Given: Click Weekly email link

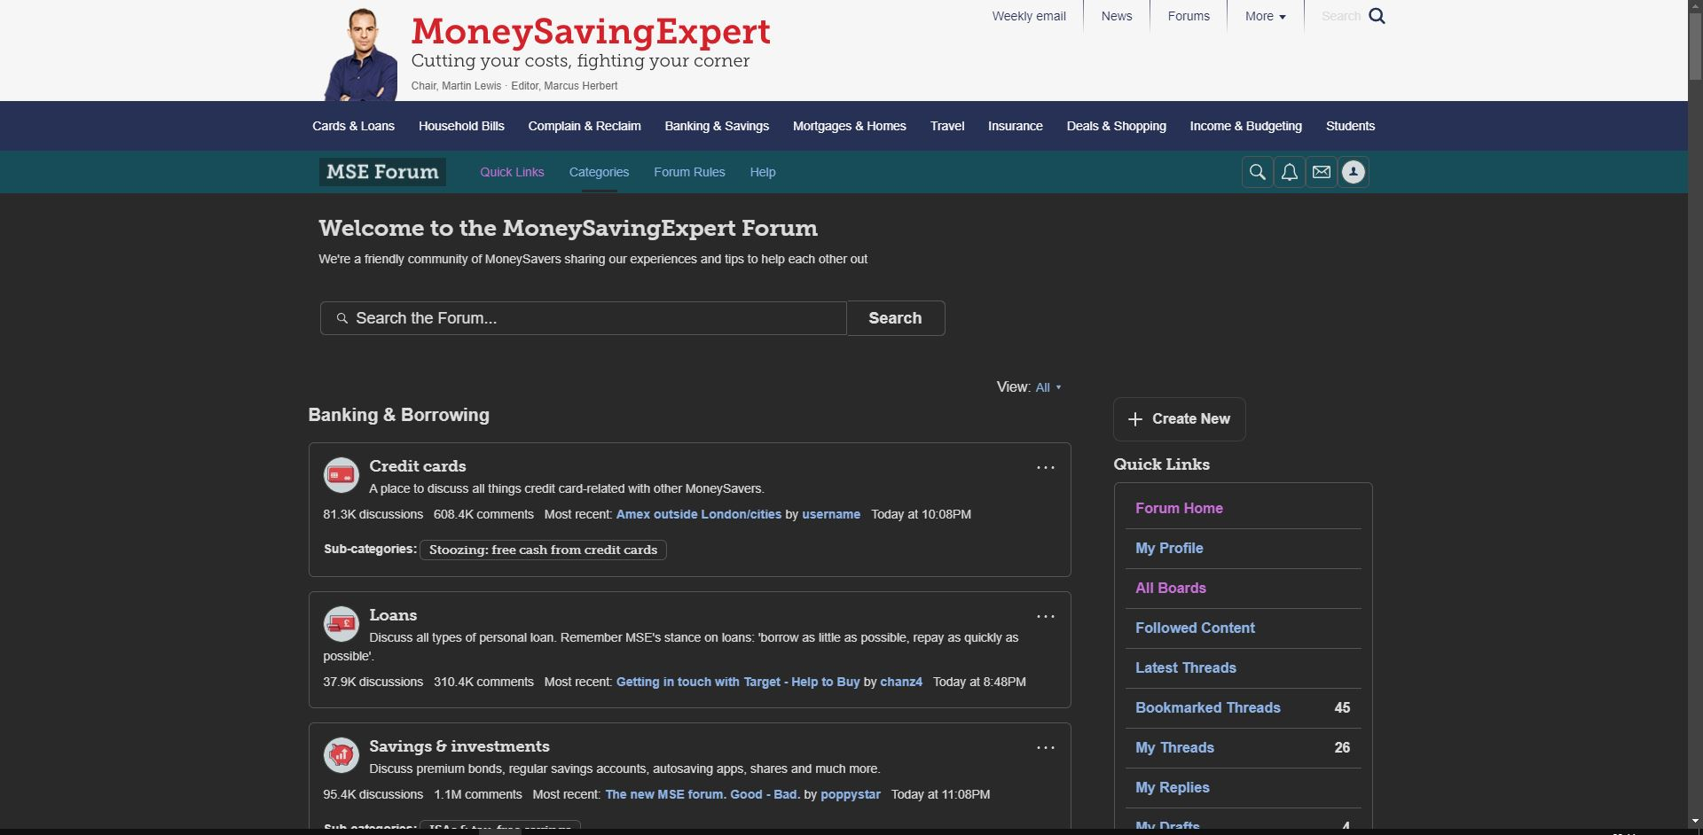Looking at the screenshot, I should [x=1029, y=16].
